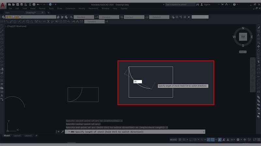The width and height of the screenshot is (261, 146).
Task: Open the Standard text style dropdown
Action: click(85, 17)
